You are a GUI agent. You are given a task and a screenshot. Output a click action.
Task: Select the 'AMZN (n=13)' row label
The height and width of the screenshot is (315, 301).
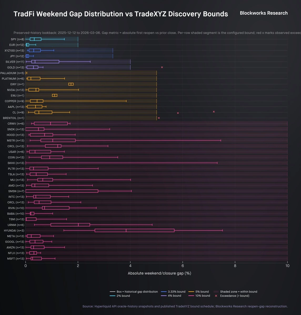coord(16,248)
